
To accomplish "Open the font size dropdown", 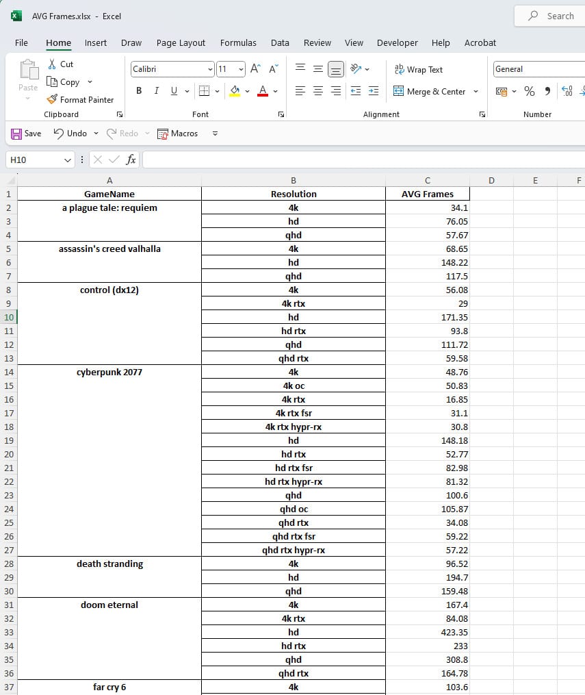I will [241, 69].
